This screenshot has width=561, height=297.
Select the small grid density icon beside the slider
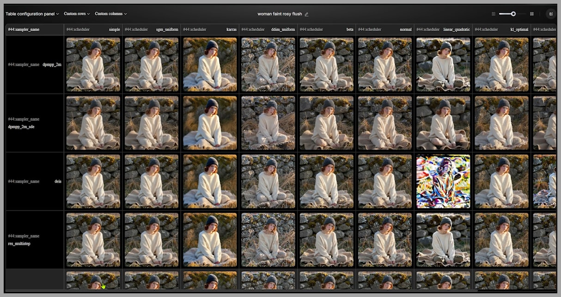494,13
